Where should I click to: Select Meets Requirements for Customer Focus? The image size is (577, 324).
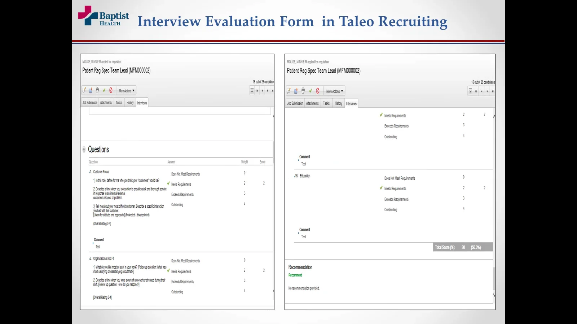click(x=182, y=184)
